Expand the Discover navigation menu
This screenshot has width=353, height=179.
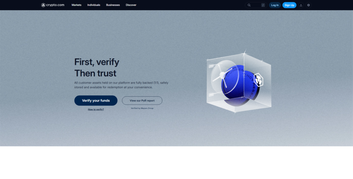click(x=131, y=5)
